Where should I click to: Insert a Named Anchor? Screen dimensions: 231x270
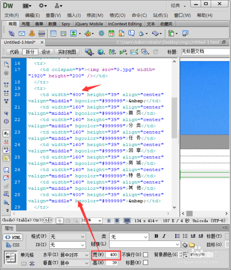tap(32, 33)
